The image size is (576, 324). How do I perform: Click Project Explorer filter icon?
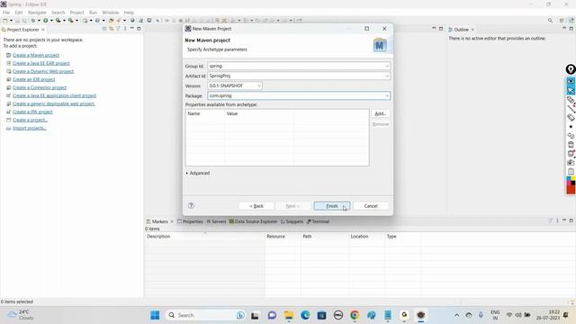[x=118, y=29]
